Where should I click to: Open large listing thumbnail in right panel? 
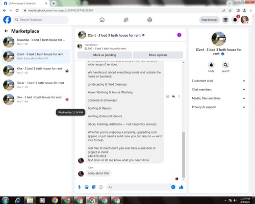(219, 39)
